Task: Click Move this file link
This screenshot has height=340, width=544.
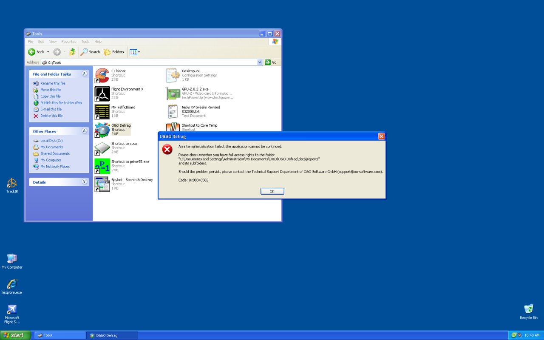Action: (x=51, y=90)
